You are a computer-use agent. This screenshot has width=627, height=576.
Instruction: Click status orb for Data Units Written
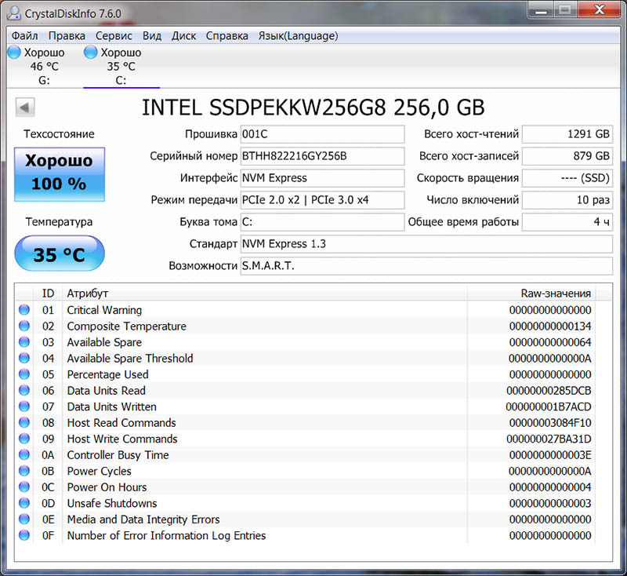point(24,406)
